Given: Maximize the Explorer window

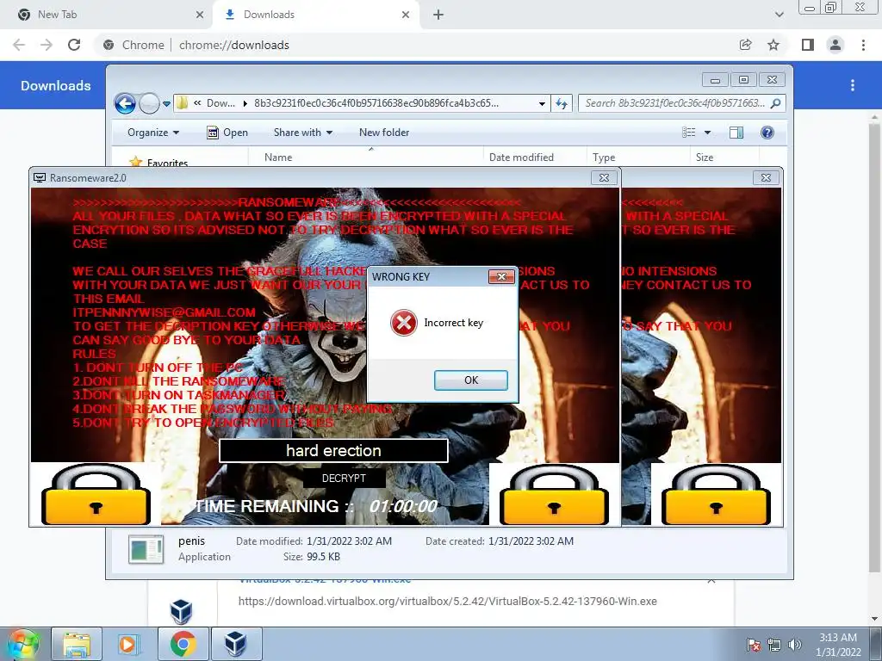Looking at the screenshot, I should coord(743,80).
